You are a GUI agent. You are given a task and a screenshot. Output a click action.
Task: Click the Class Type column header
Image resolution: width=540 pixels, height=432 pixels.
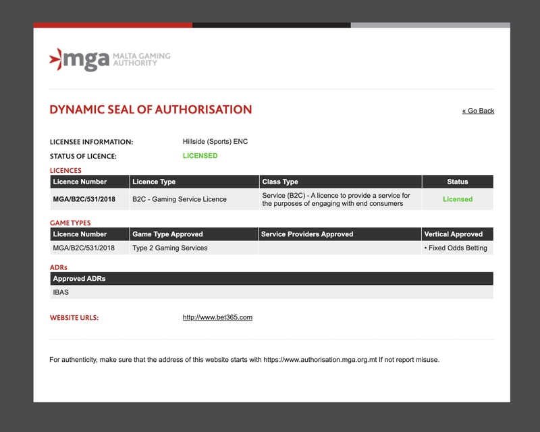280,182
